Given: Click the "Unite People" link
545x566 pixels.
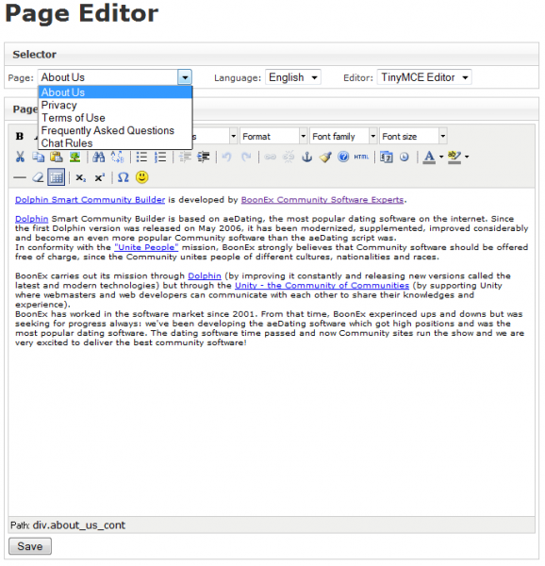Looking at the screenshot, I should 146,247.
